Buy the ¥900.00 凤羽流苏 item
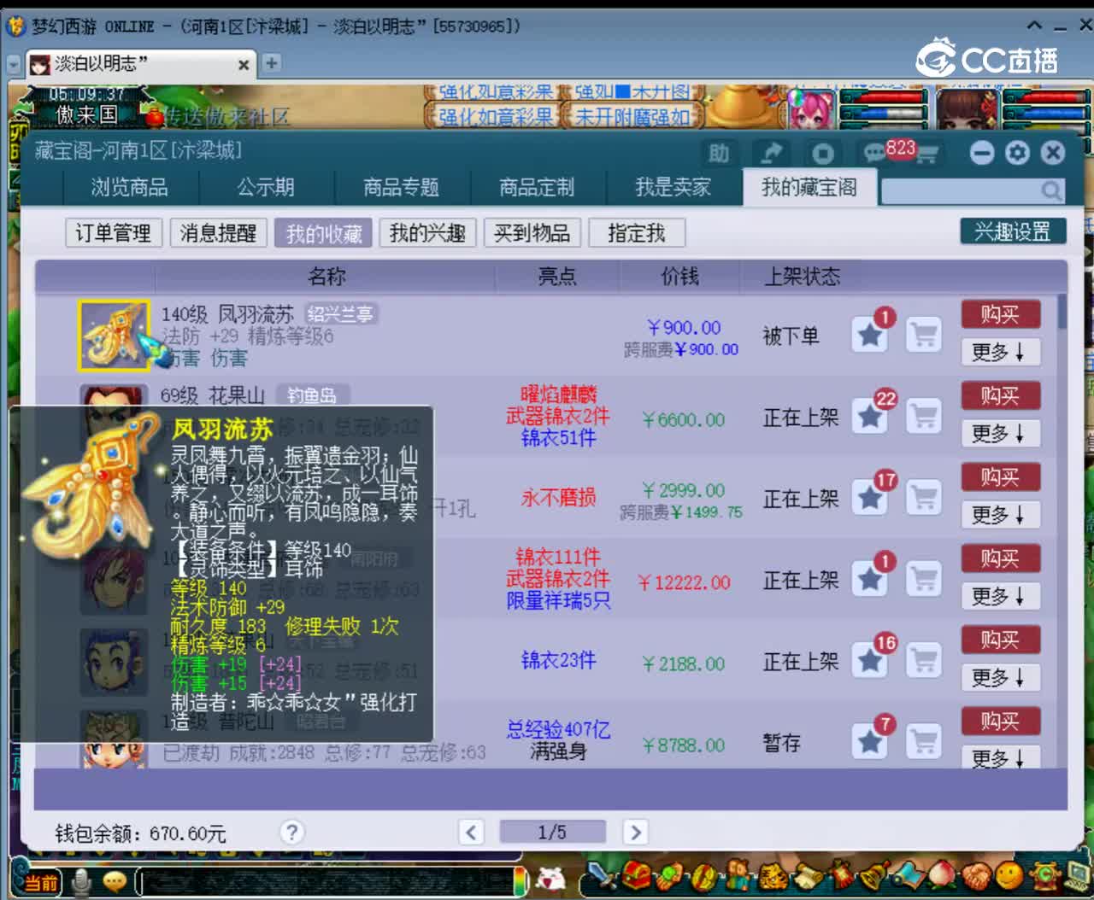1094x900 pixels. pos(1000,314)
